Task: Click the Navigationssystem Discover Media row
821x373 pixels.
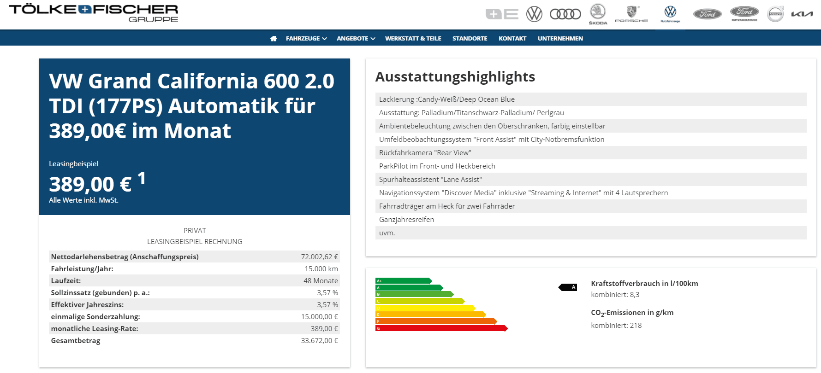Action: click(591, 193)
